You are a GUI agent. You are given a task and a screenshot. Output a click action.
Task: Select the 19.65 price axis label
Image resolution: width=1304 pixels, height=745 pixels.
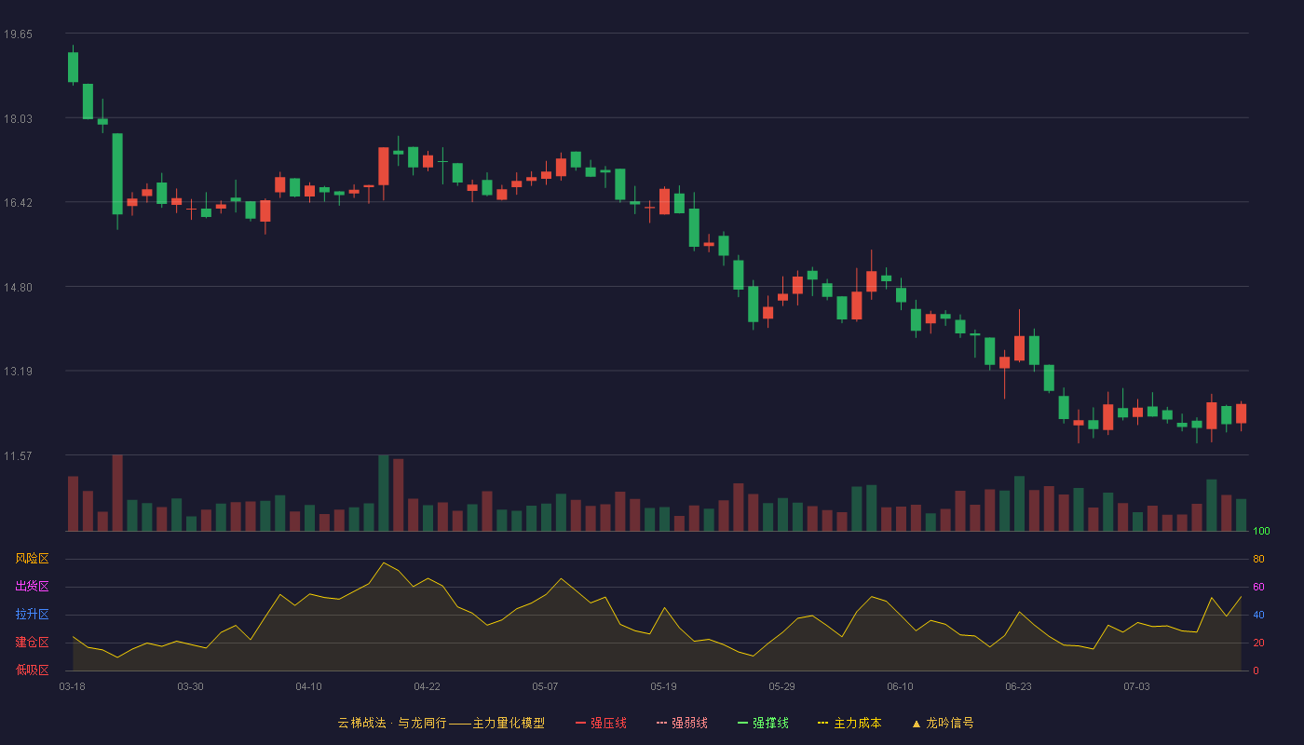[x=18, y=34]
